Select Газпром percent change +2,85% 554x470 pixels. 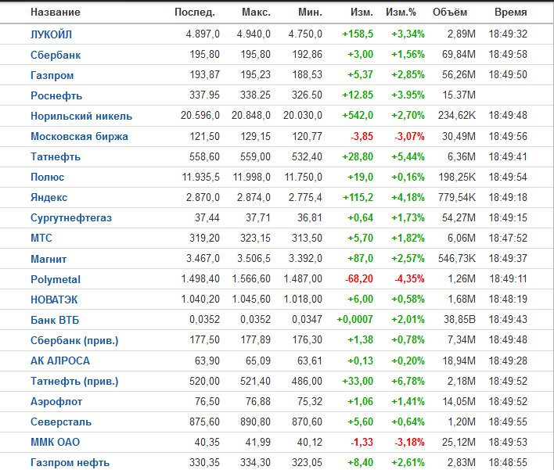coord(408,74)
